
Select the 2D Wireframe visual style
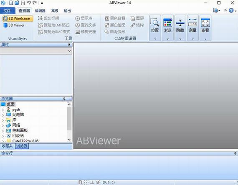coord(18,18)
